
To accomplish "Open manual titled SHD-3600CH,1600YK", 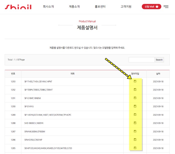I will coord(34,123).
